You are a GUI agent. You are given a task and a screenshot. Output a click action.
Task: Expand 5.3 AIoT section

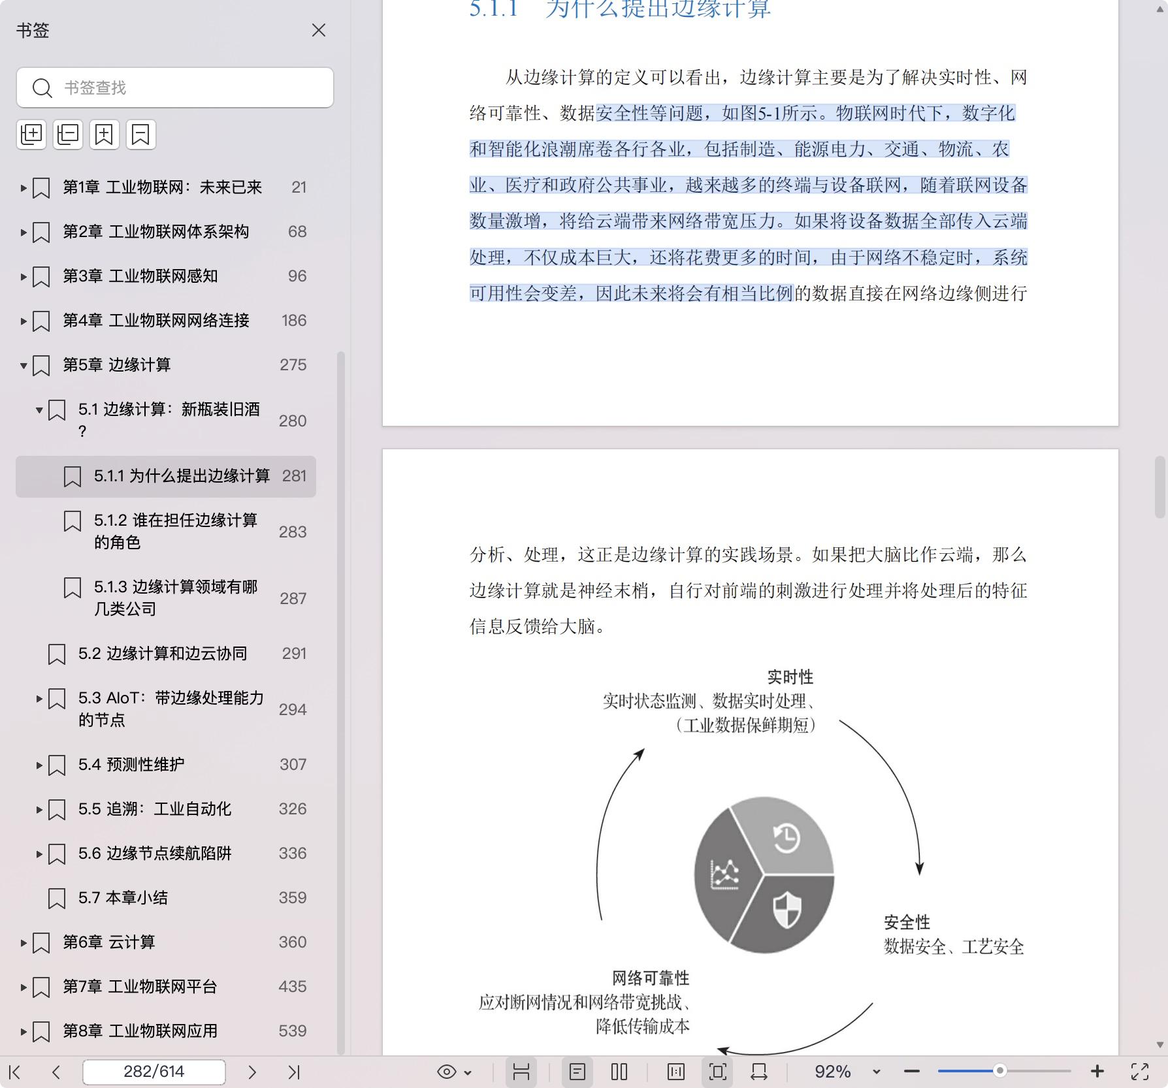[x=39, y=699]
